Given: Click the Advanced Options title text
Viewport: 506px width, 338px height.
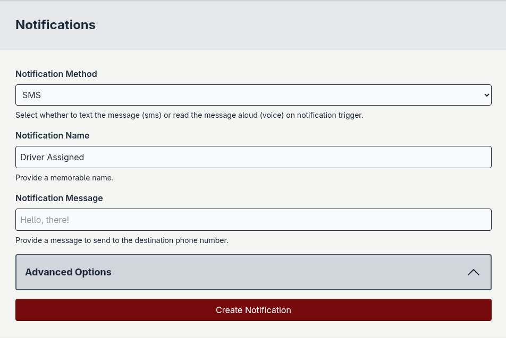Looking at the screenshot, I should [68, 272].
